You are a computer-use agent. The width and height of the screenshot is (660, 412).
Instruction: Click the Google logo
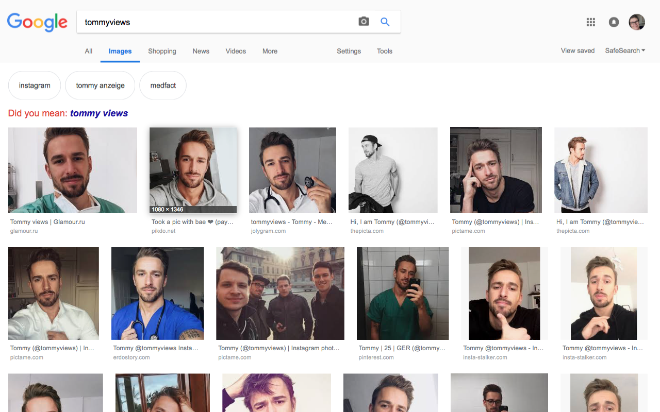tap(37, 23)
